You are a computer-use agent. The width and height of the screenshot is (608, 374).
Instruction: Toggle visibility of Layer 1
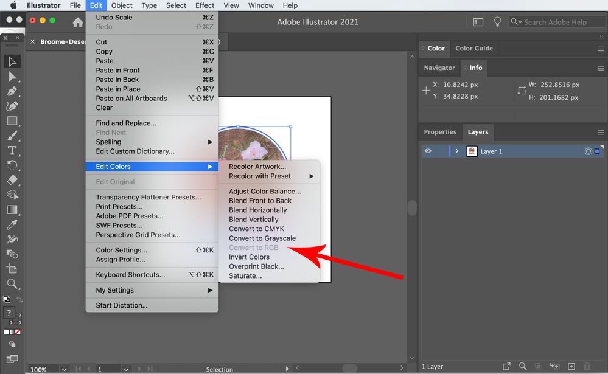coord(428,151)
